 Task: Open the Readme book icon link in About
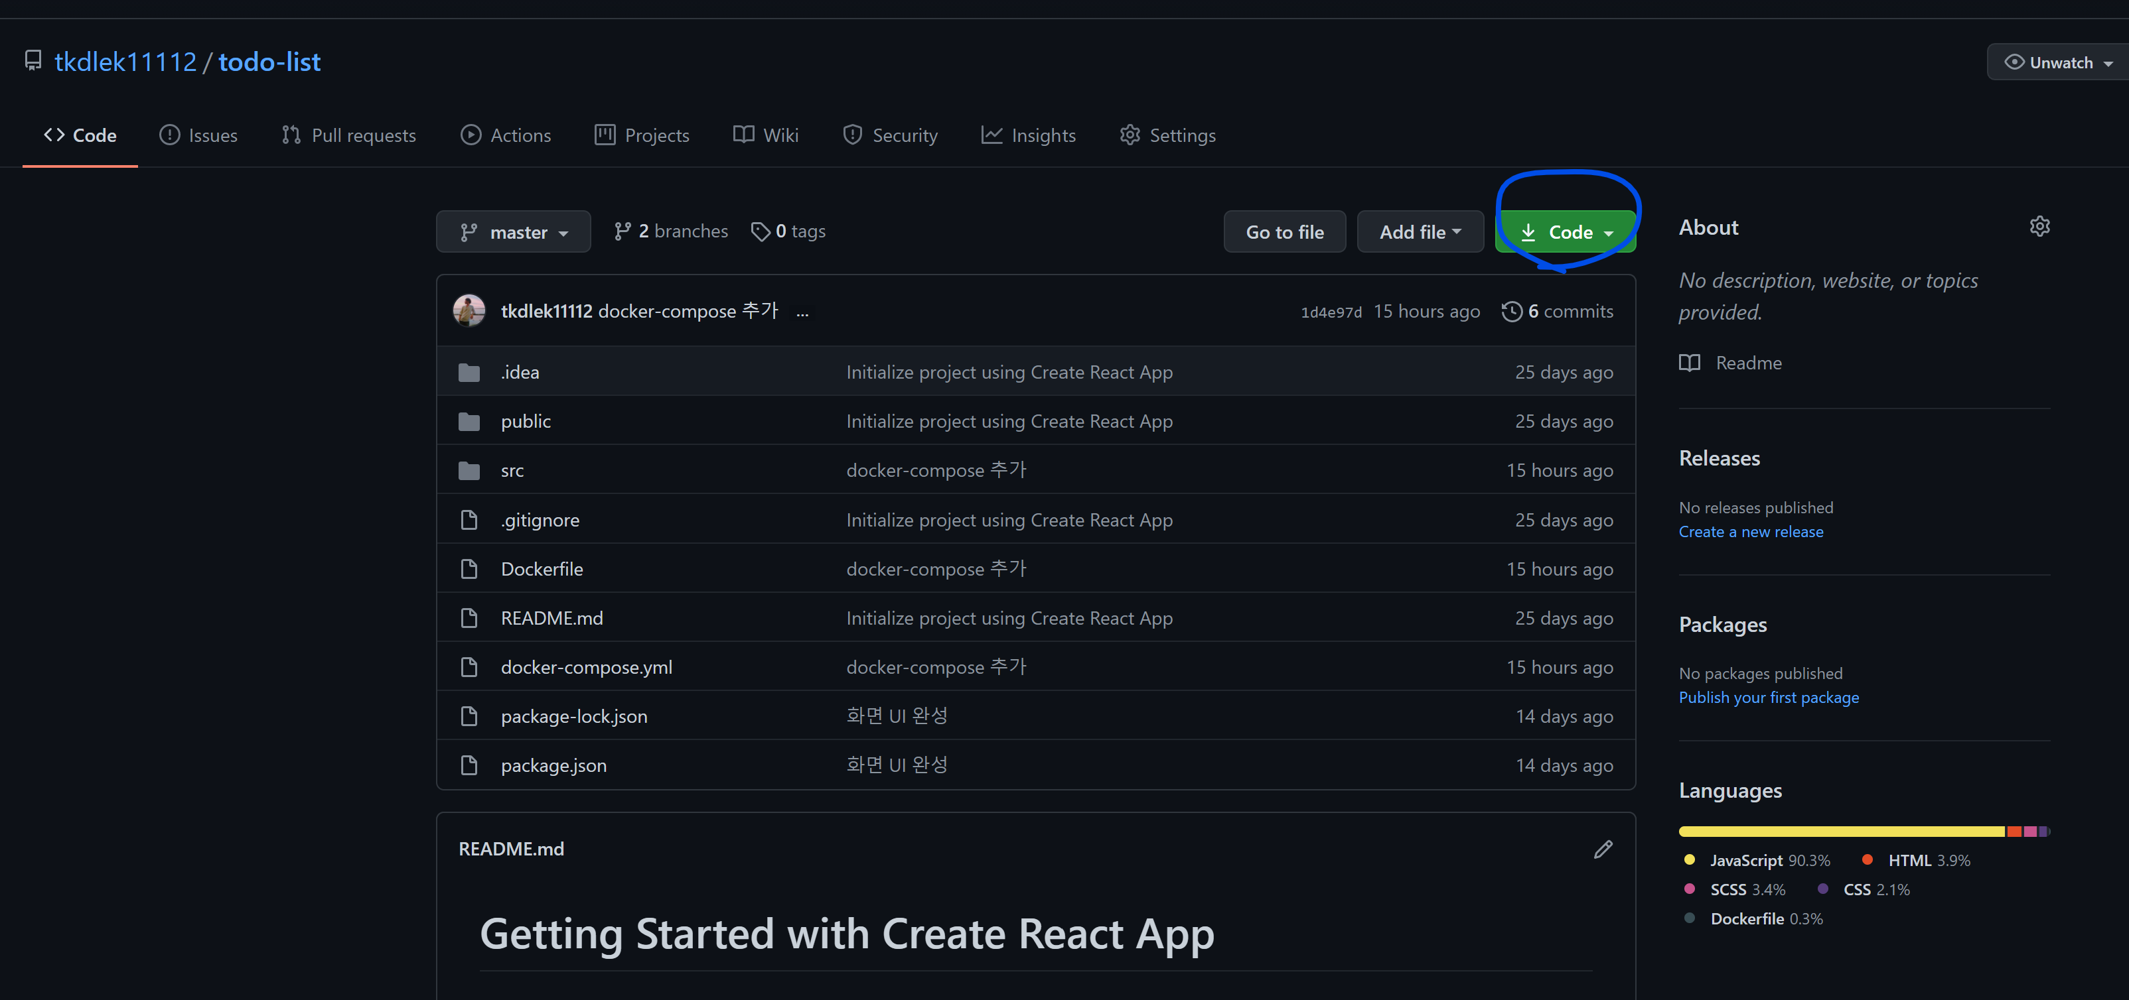coord(1689,363)
